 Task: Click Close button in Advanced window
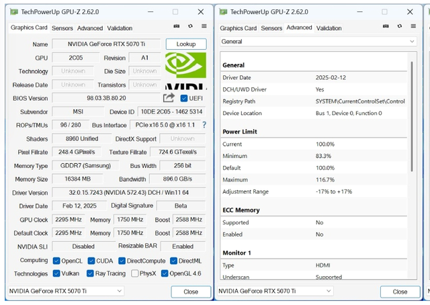tap(400, 292)
